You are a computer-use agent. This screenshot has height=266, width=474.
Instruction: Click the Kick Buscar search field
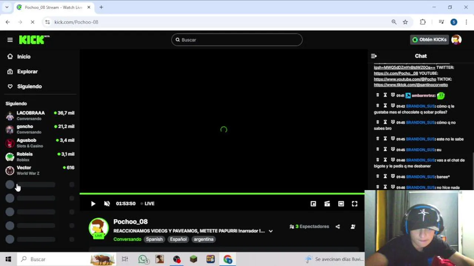point(237,40)
